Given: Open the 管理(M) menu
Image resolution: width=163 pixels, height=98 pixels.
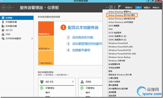Looking at the screenshot, I should coord(129,8).
